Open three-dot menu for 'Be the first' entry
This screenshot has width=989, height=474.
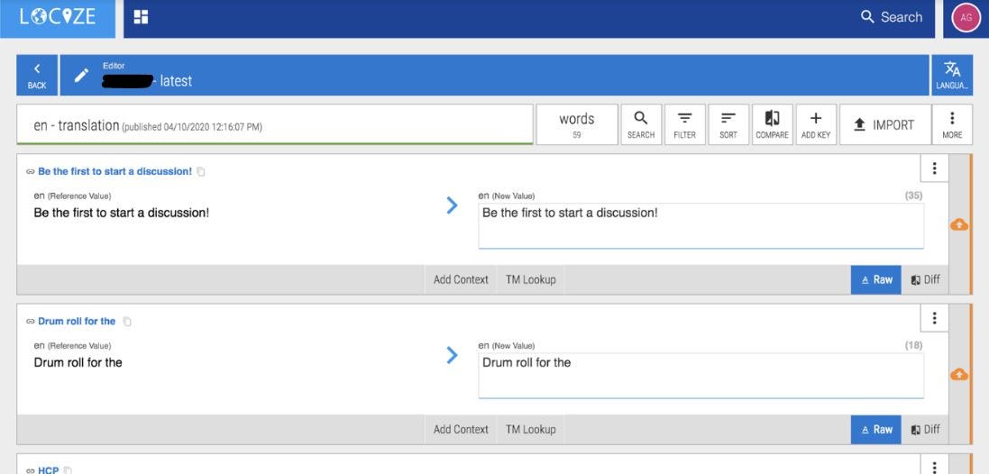(x=934, y=169)
